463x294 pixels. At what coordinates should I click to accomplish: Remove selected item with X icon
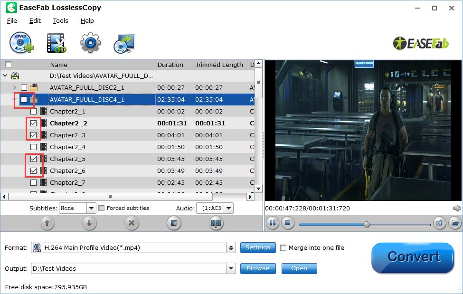pos(132,223)
